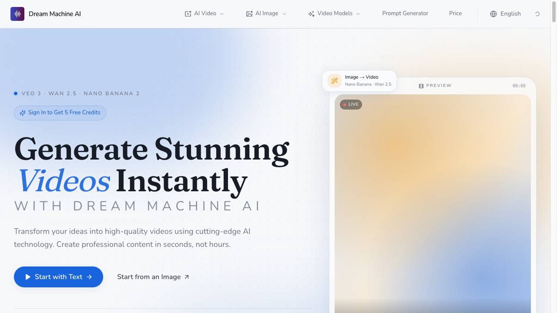Click the Dream Machine AI brand name
Image resolution: width=557 pixels, height=313 pixels.
[55, 14]
